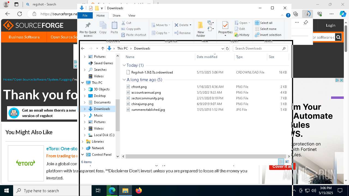This screenshot has width=349, height=196.
Task: Select summerestablished.jpg file
Action: [148, 110]
